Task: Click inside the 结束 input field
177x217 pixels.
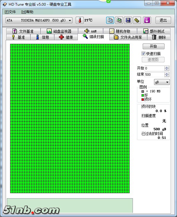Action: [154, 75]
